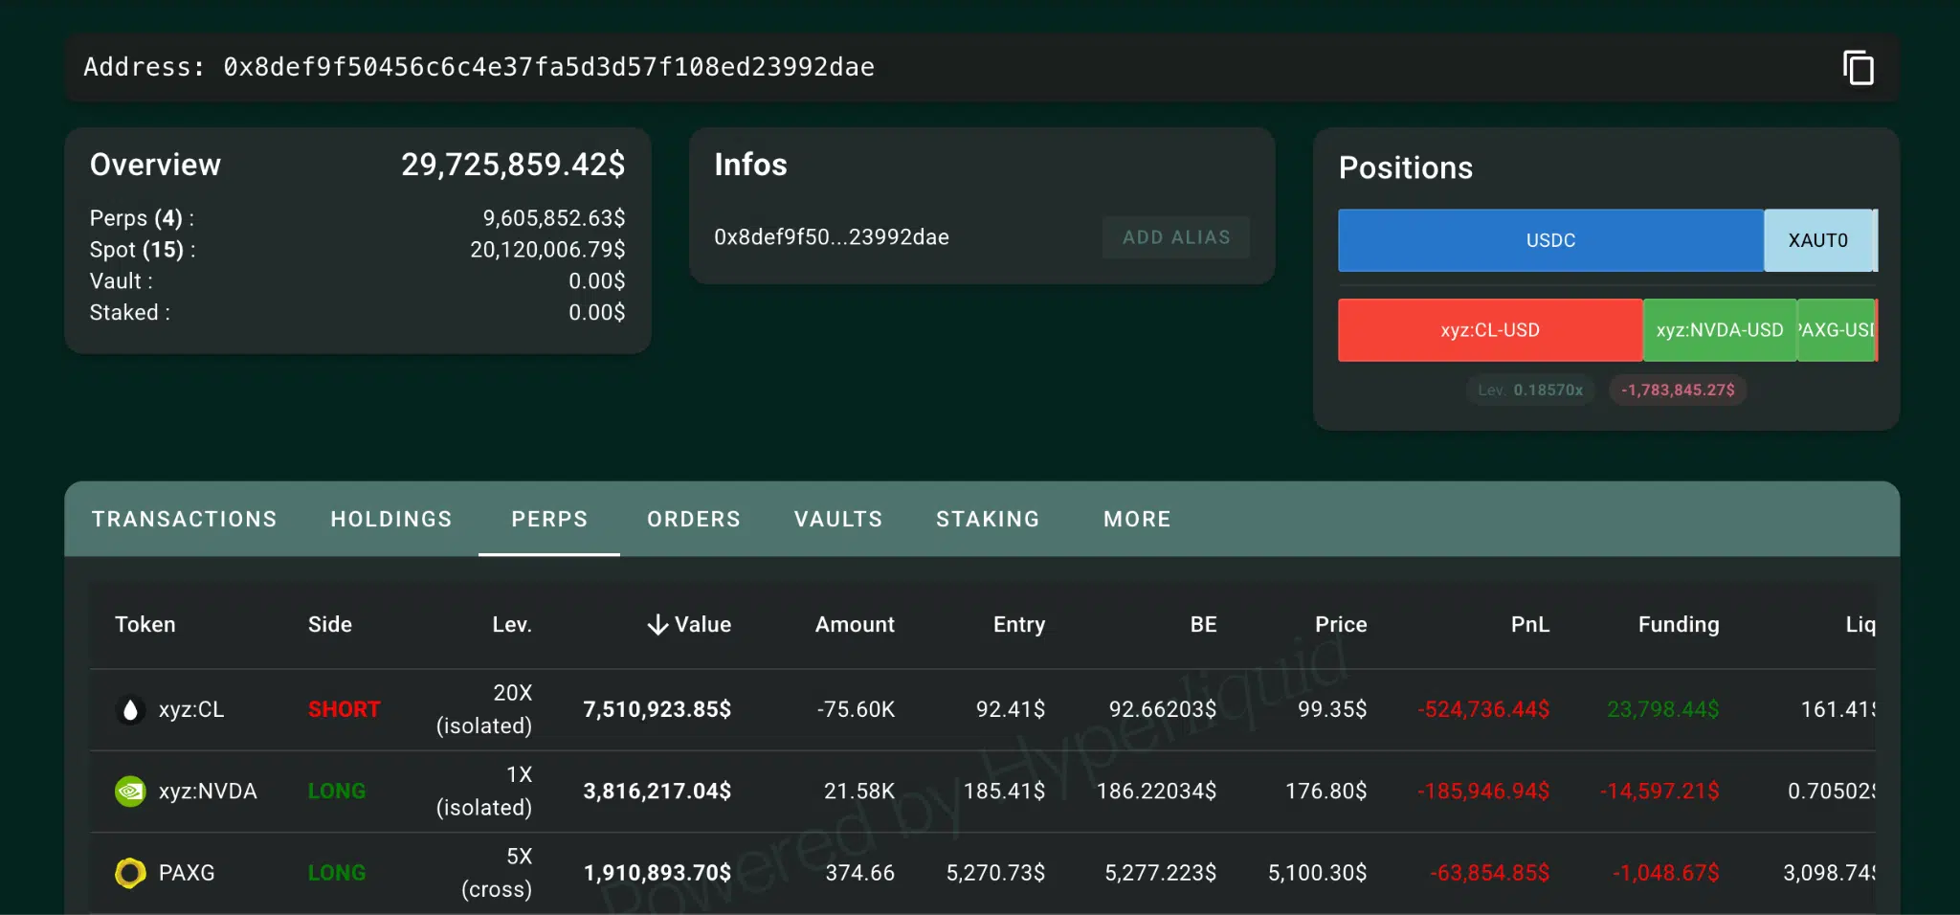
Task: Open the STAKING tab
Action: click(987, 519)
